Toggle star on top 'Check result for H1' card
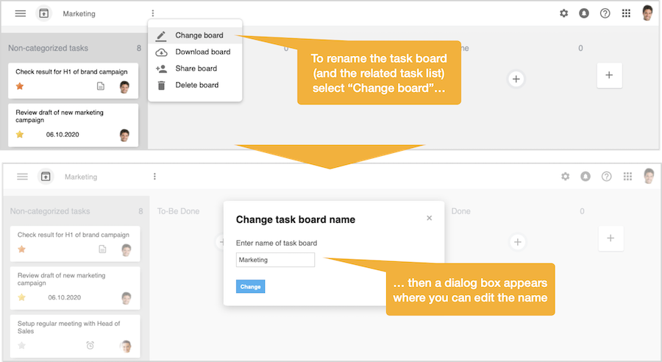662x362 pixels. 20,86
